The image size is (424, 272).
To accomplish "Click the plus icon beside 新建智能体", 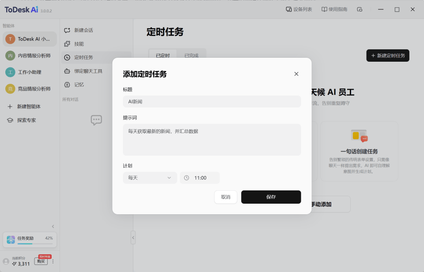I will [x=10, y=107].
